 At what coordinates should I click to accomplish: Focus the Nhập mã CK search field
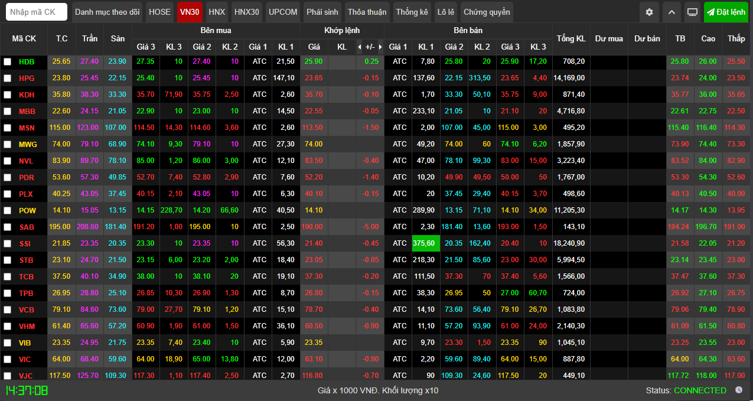click(x=37, y=12)
